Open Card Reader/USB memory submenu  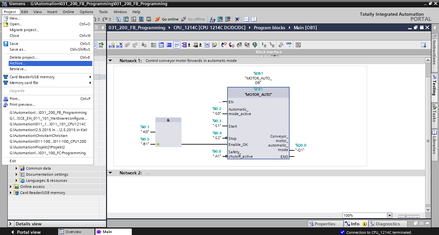(x=47, y=77)
